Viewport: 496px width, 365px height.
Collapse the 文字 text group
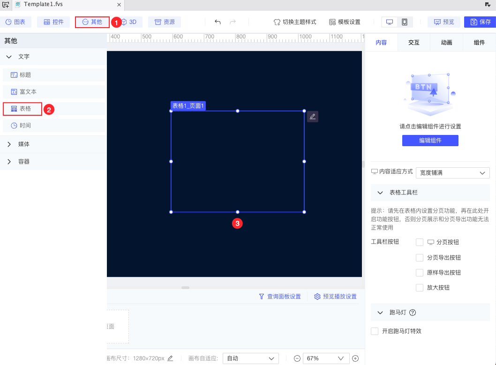coord(9,57)
